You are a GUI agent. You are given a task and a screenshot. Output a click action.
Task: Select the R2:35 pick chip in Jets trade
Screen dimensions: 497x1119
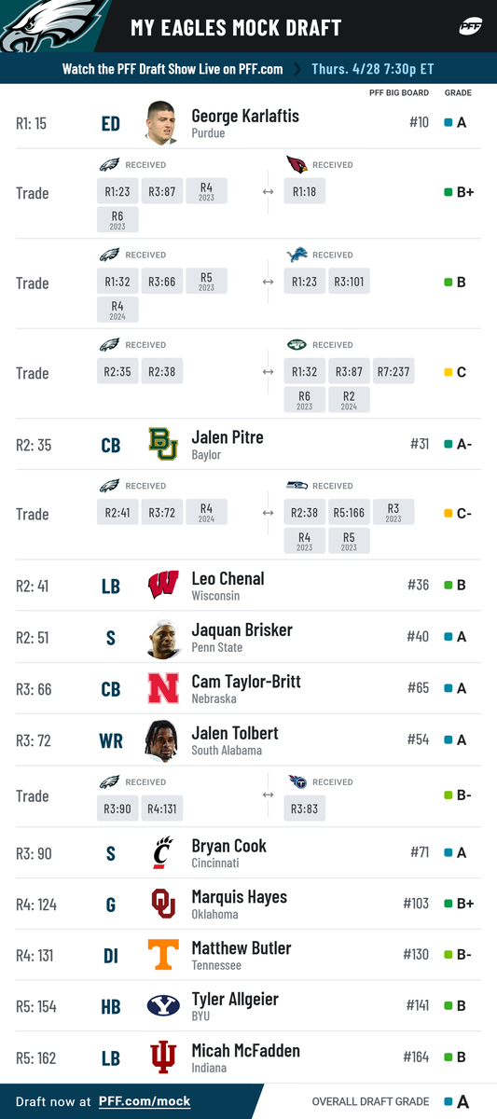117,371
